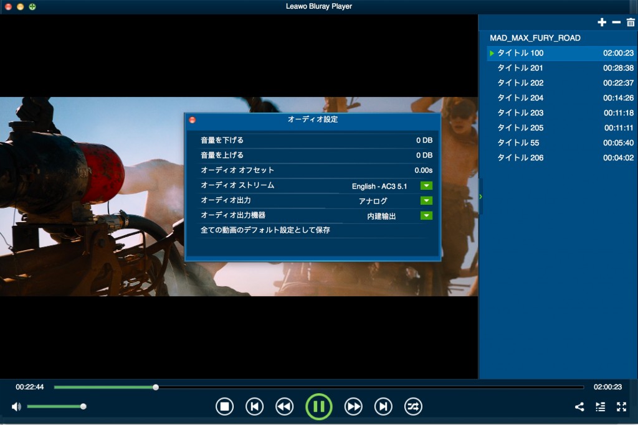Image resolution: width=638 pixels, height=425 pixels.
Task: Select タイトル 201 in playlist
Action: [561, 68]
